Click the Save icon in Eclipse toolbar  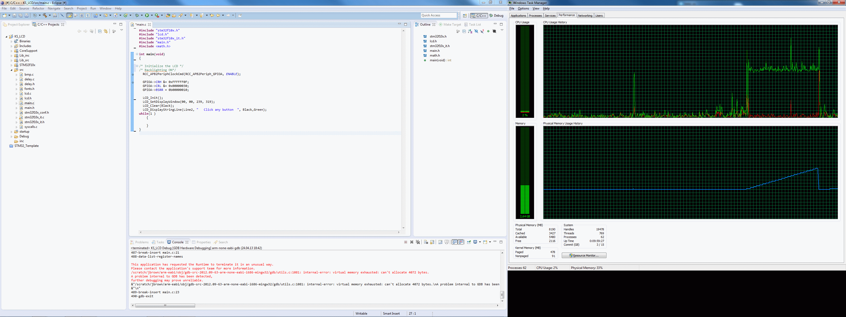[15, 15]
